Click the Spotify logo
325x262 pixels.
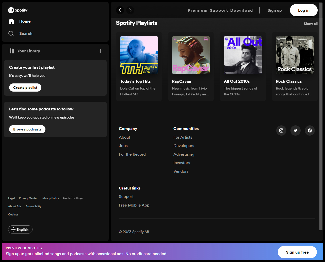(18, 10)
